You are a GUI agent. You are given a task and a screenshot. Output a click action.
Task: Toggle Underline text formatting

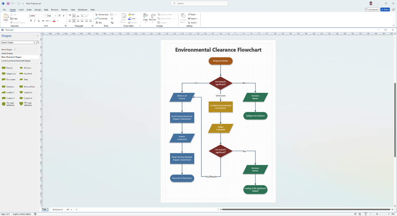39,21
